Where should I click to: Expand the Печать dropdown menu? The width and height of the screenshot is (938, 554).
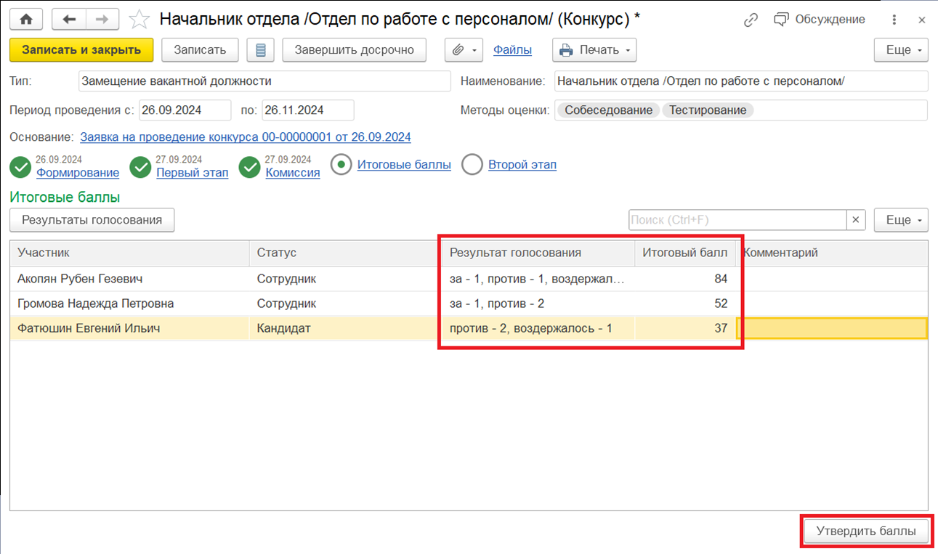[594, 50]
